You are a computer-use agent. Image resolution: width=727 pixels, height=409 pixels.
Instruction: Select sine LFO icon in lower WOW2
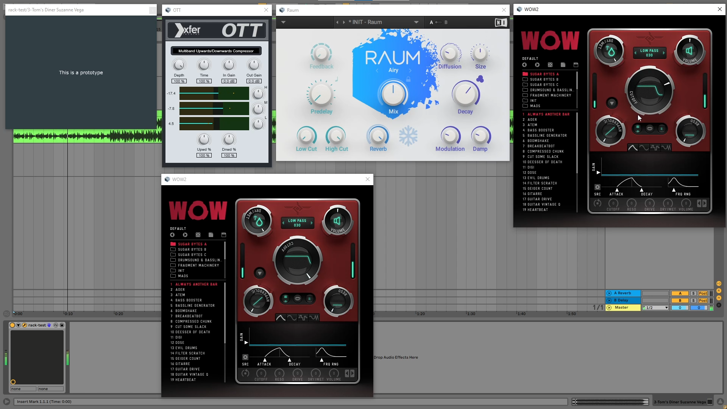point(292,318)
